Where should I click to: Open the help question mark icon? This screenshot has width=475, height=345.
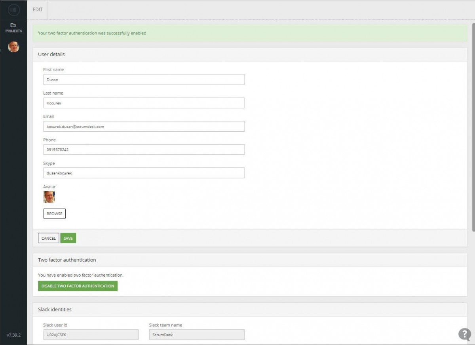coord(464,334)
